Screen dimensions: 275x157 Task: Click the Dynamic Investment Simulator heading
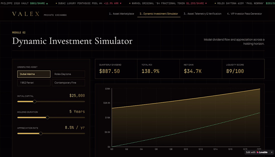point(72,41)
